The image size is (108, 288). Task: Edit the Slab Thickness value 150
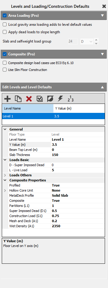(78, 155)
